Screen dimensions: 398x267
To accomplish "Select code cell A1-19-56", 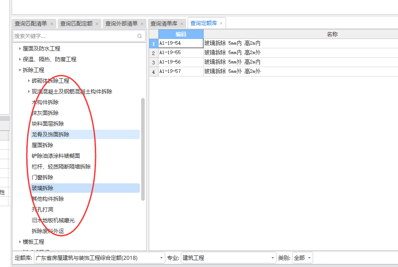I will tap(181, 62).
